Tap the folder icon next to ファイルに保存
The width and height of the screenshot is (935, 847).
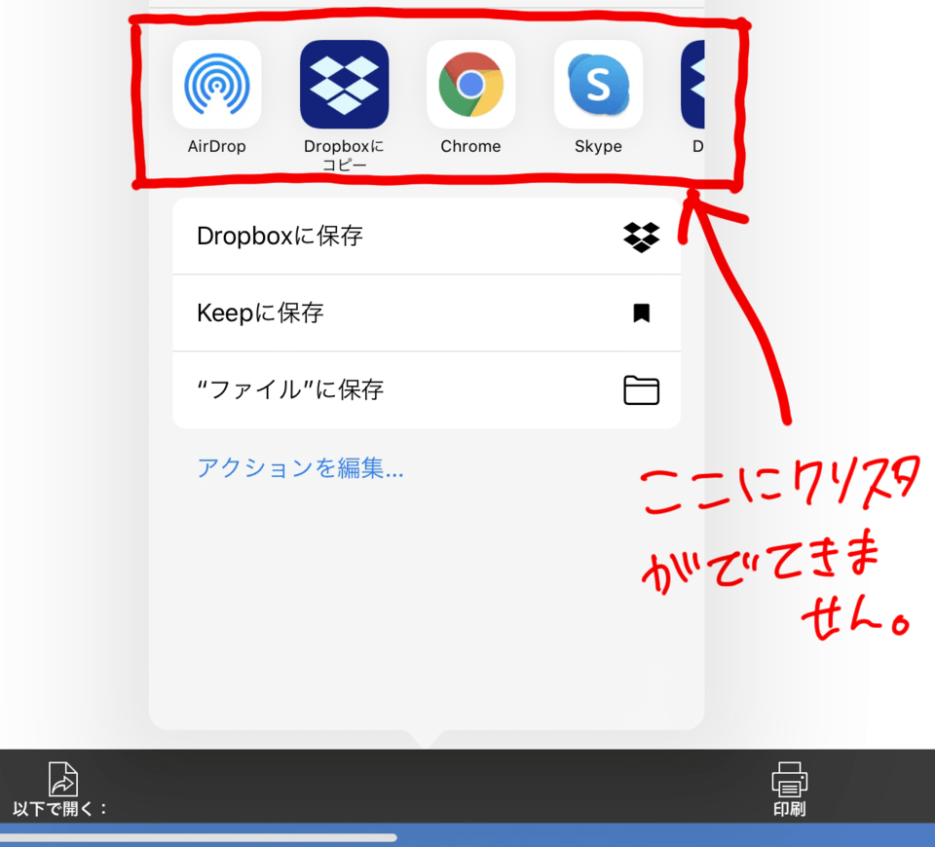coord(642,389)
